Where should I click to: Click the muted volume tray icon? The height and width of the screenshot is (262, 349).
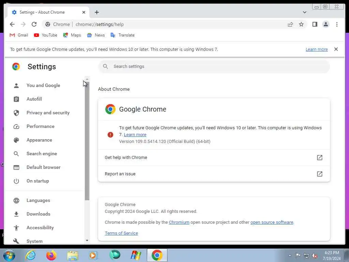(315, 256)
